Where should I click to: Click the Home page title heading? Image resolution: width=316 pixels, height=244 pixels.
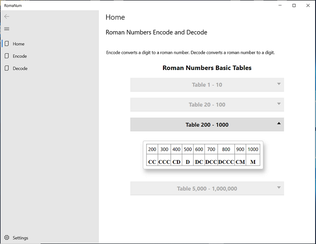[115, 17]
